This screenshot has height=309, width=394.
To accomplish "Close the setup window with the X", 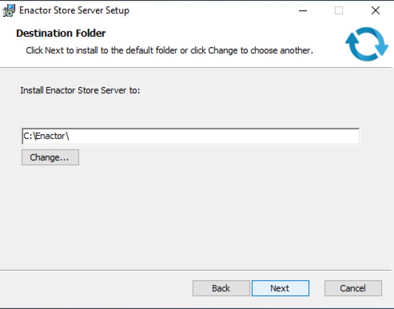I will 375,10.
